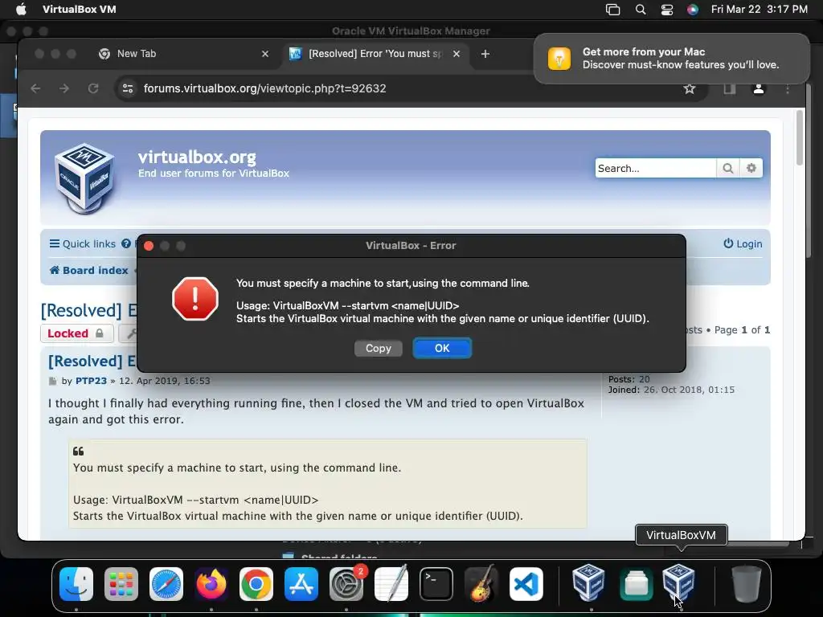Click the Locked topic button
This screenshot has height=617, width=823.
pyautogui.click(x=76, y=333)
